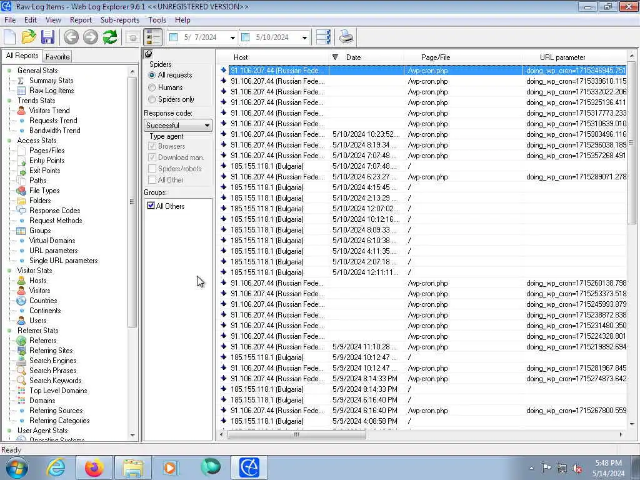Viewport: 640px width, 480px height.
Task: Select the Humans radio button
Action: click(x=152, y=87)
